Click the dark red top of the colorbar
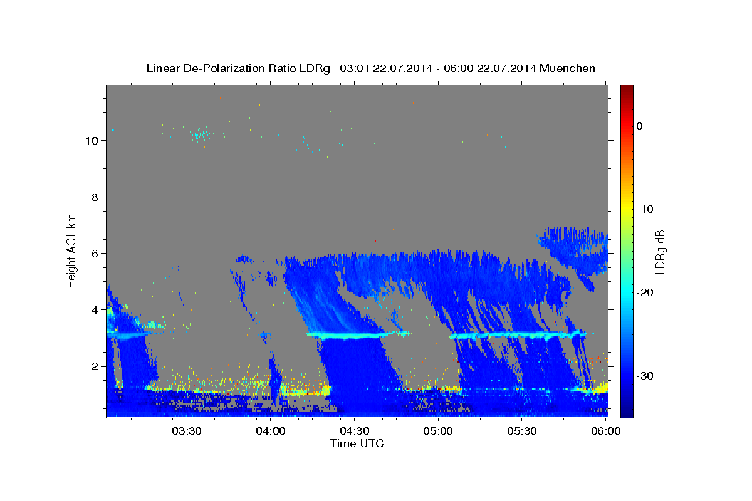Image resolution: width=752 pixels, height=501 pixels. [627, 89]
